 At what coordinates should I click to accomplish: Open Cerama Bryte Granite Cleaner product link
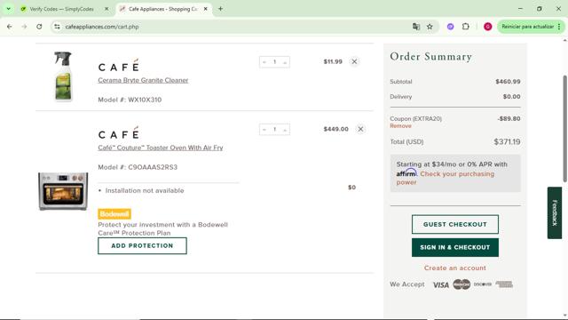pyautogui.click(x=143, y=80)
